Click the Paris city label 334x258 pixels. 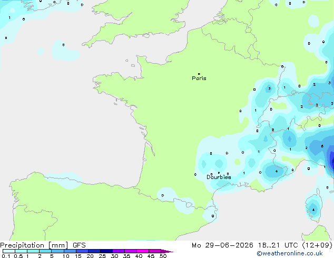click(199, 78)
